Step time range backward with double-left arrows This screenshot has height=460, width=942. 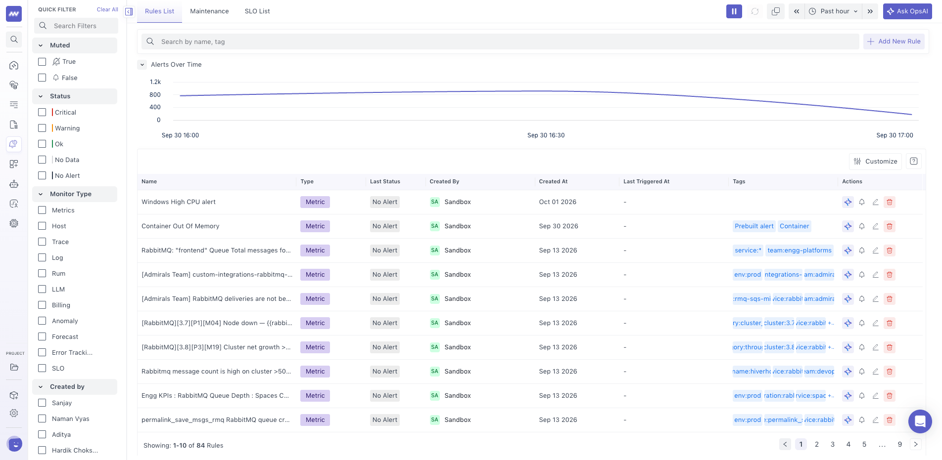pyautogui.click(x=797, y=11)
